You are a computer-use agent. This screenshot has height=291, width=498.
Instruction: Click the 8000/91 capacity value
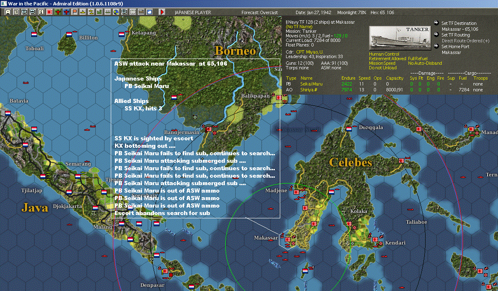click(394, 90)
